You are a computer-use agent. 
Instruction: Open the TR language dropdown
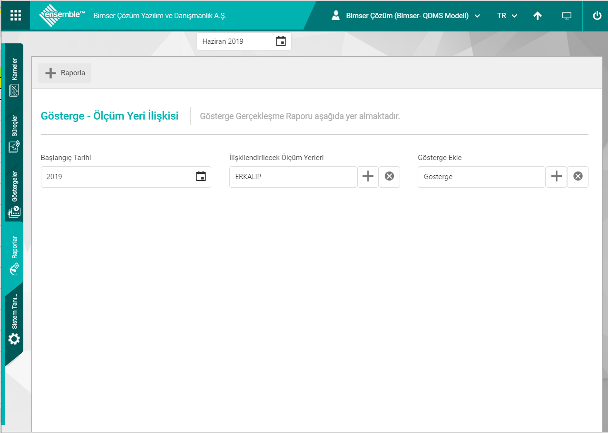point(507,16)
